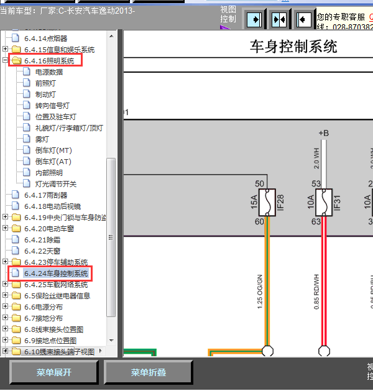Open 6.4.18电动后视镜 page

[x=53, y=206]
